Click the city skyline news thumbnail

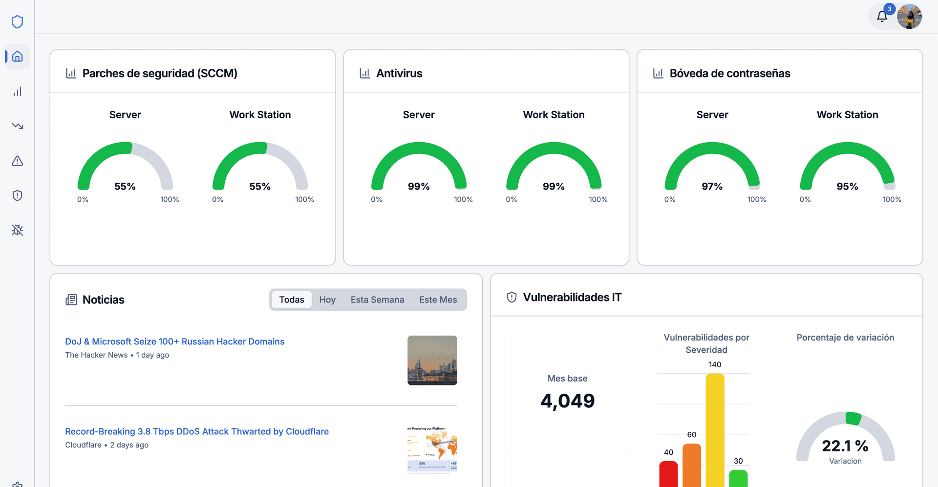432,360
